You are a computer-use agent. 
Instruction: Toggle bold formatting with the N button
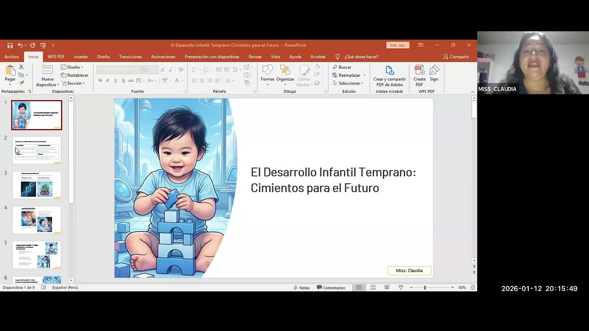(100, 80)
